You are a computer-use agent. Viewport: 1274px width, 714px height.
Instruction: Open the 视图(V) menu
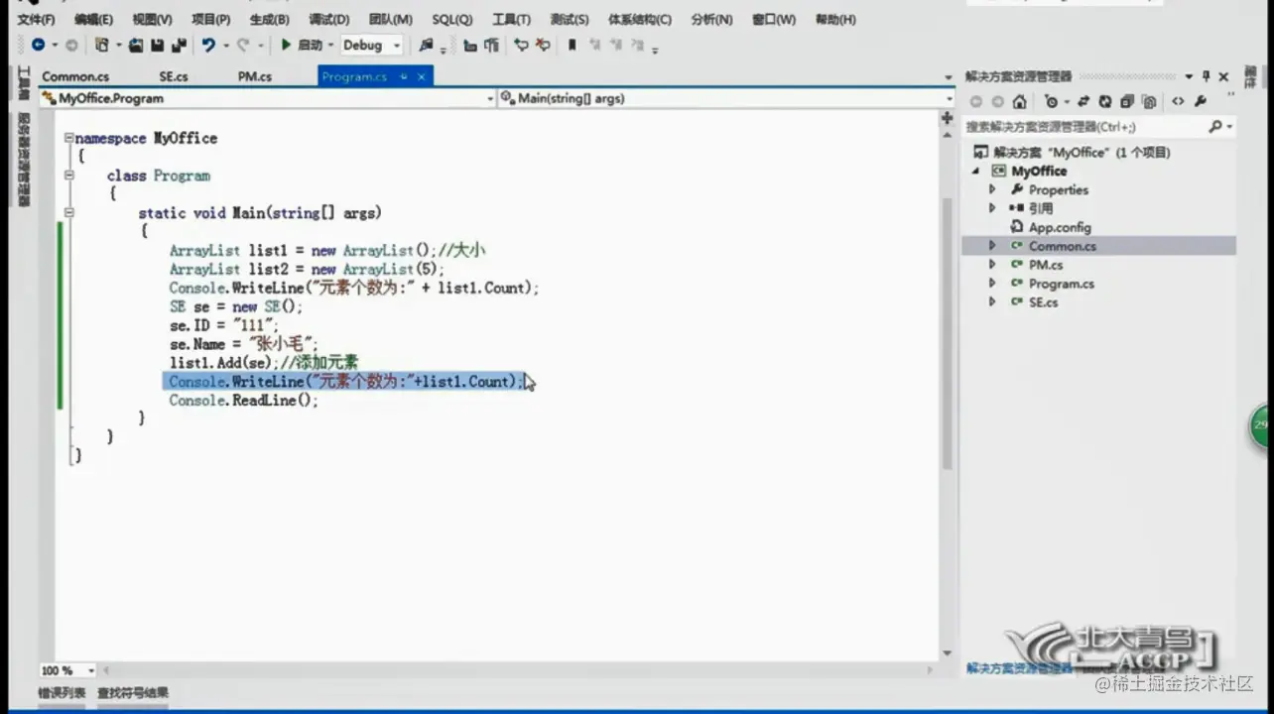tap(152, 19)
